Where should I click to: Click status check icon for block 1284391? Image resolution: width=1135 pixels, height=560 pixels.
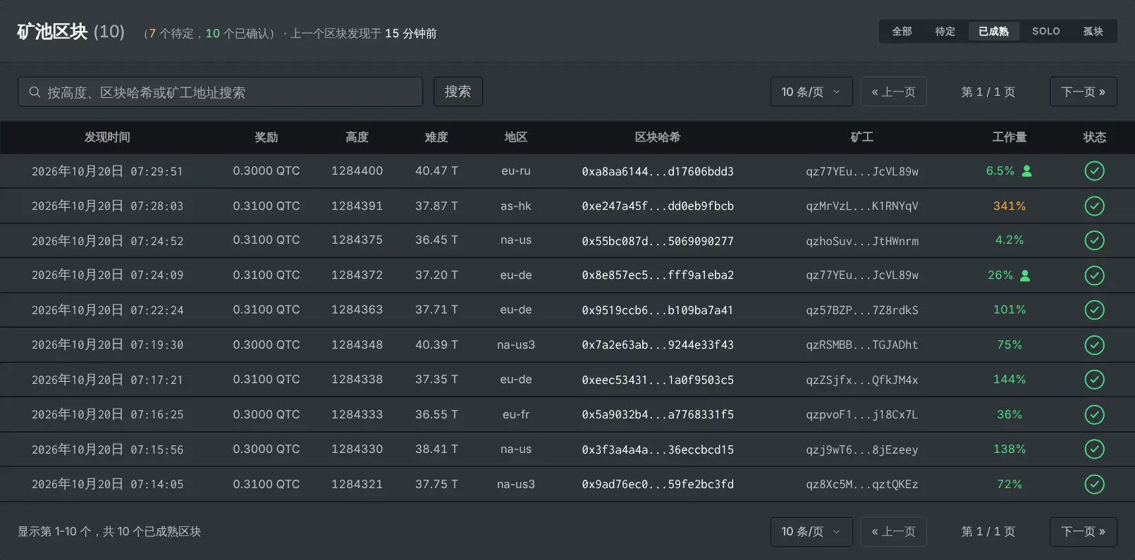tap(1094, 206)
